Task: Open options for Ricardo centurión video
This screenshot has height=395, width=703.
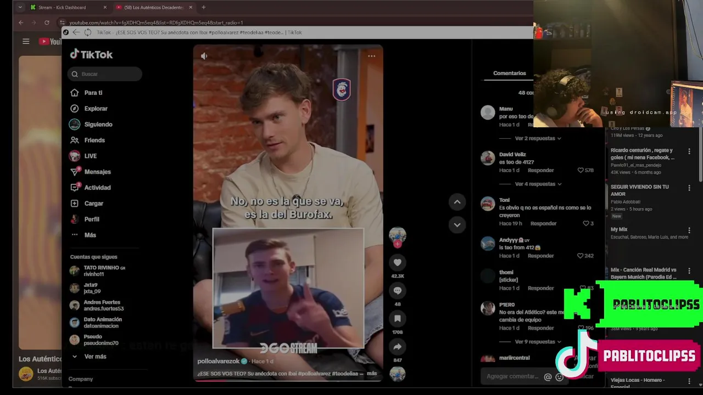Action: (x=689, y=151)
